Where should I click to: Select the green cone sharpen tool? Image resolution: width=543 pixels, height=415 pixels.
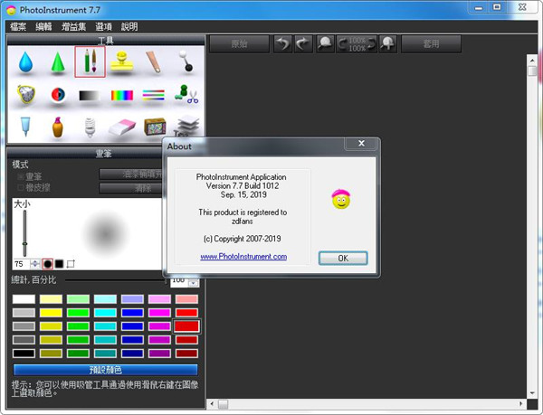click(58, 61)
